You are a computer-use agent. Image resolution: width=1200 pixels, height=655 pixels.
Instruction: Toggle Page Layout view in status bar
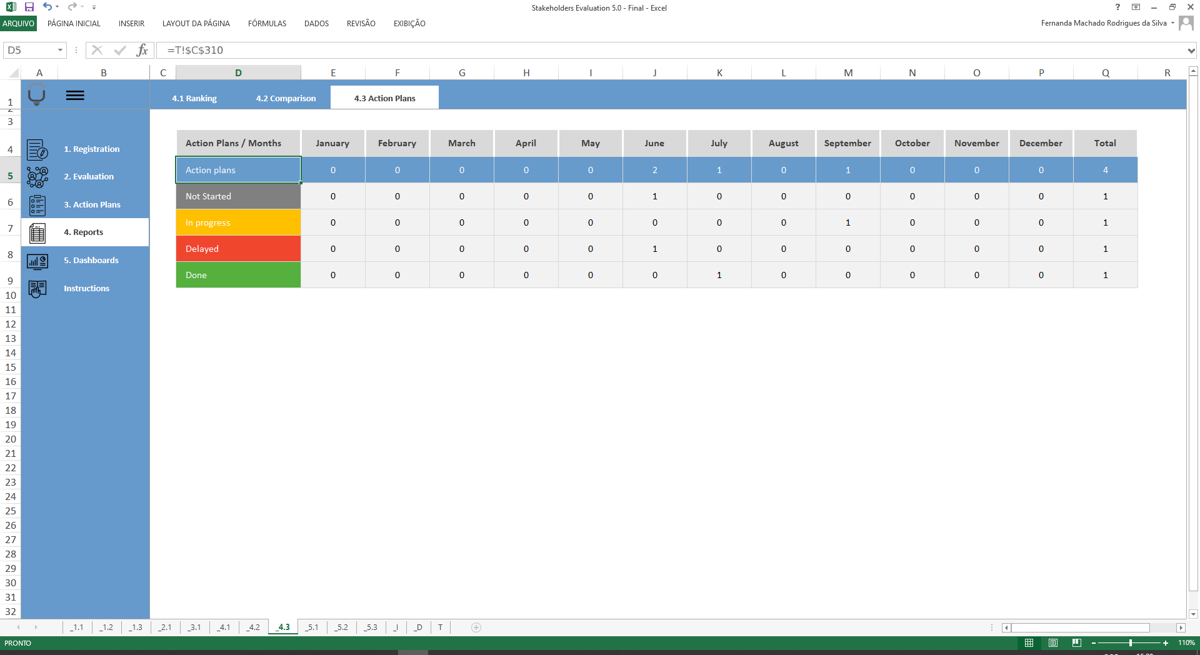click(x=1053, y=642)
